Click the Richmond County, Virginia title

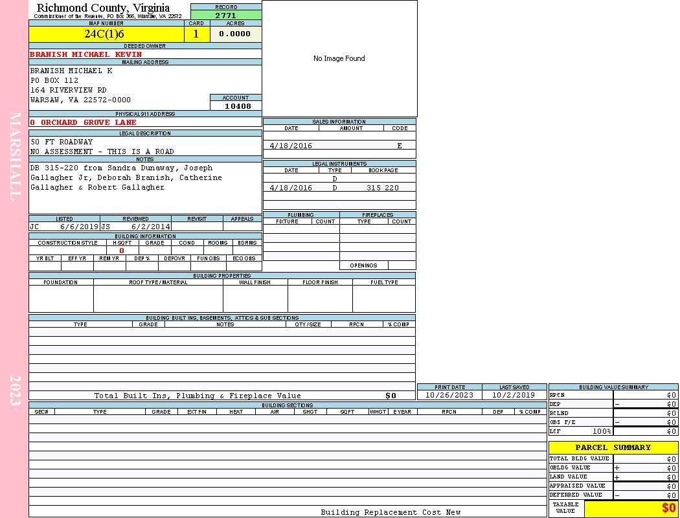pos(103,8)
